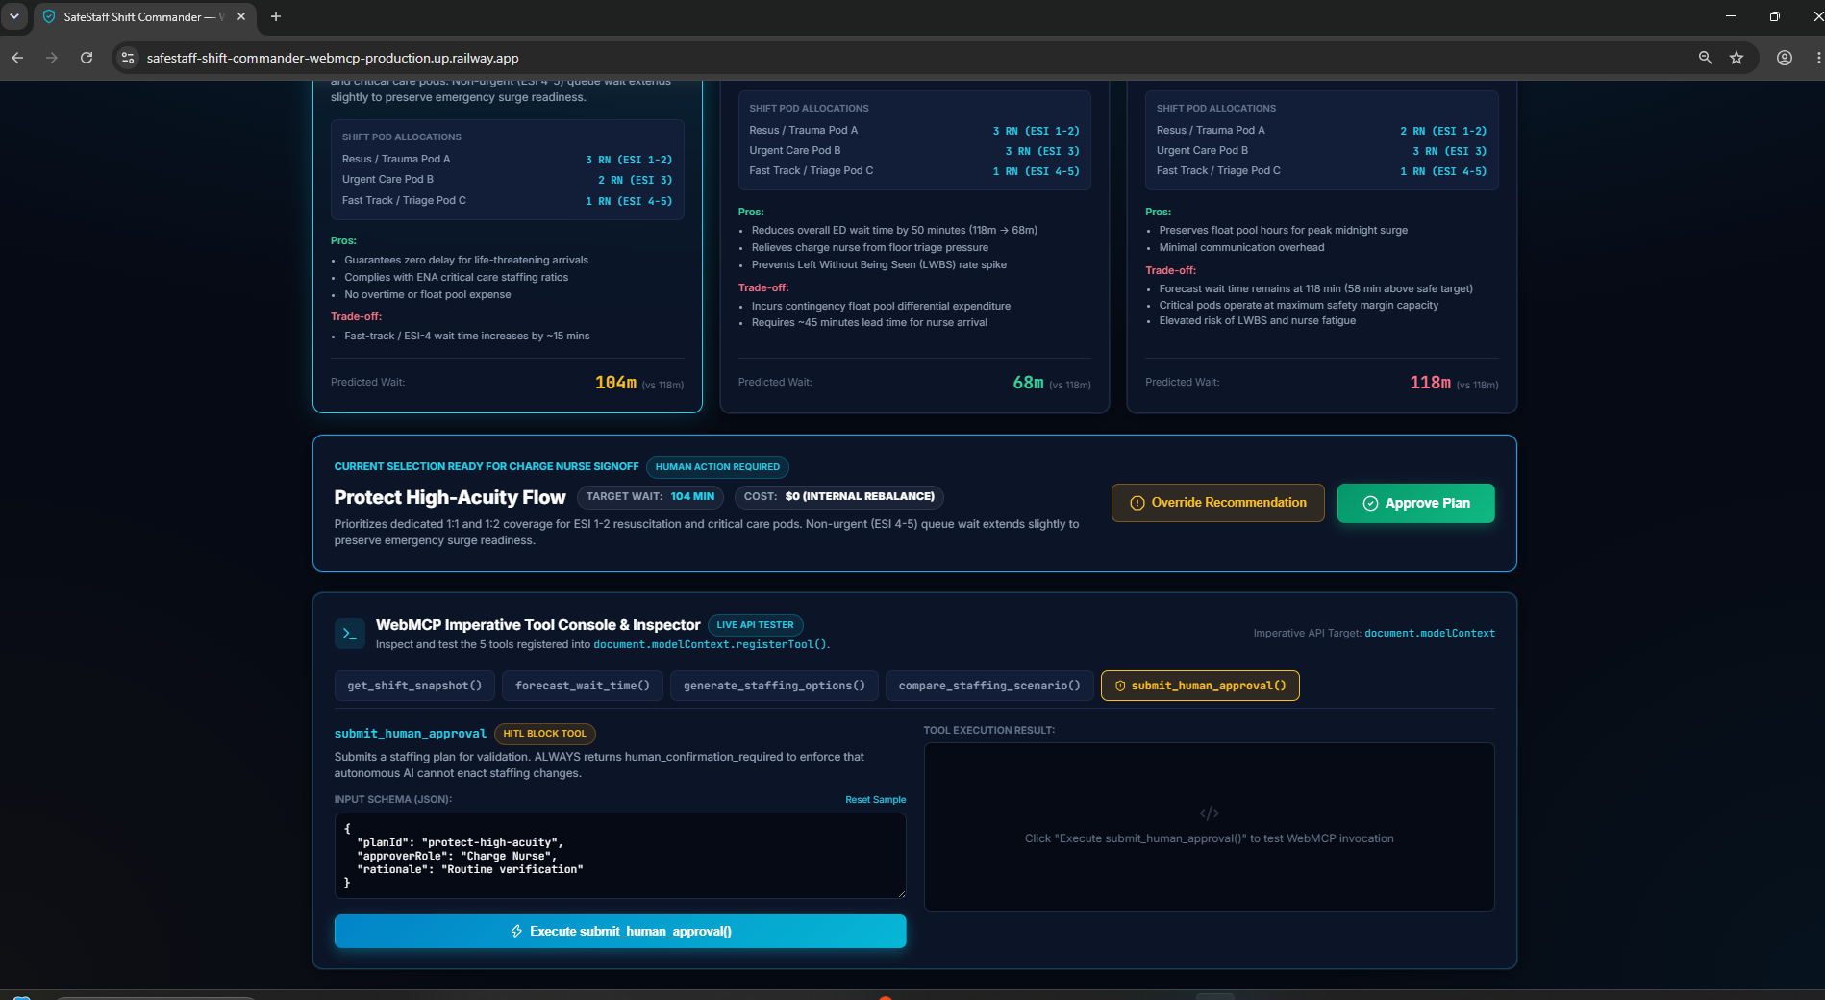Click Approve Plan button
1825x1000 pixels.
[x=1416, y=503]
